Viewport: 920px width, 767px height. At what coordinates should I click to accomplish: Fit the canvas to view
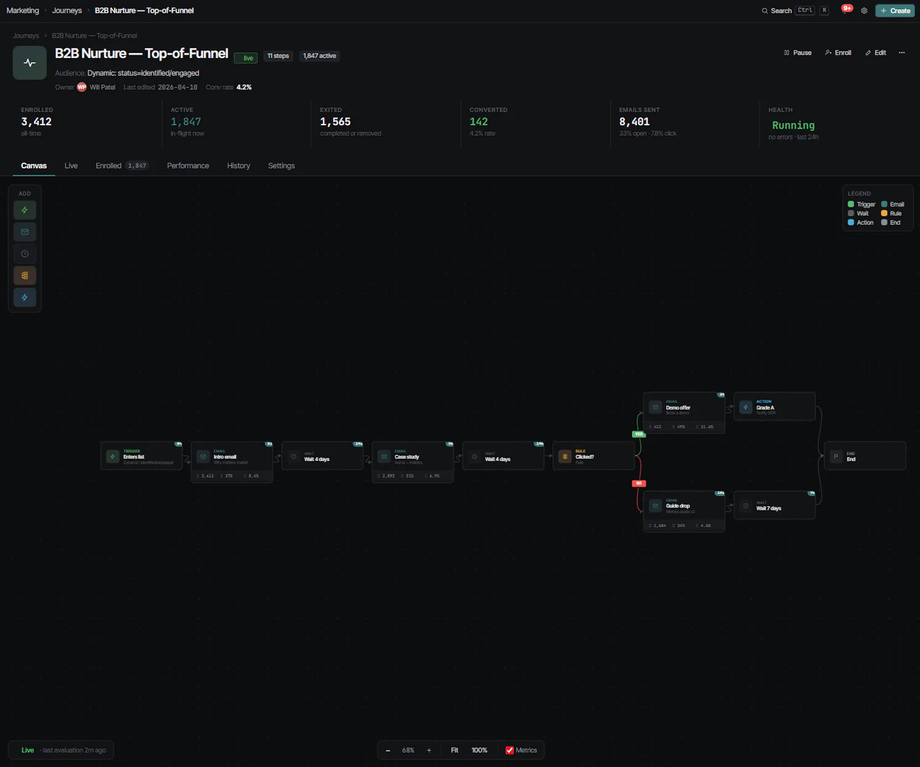pyautogui.click(x=454, y=750)
